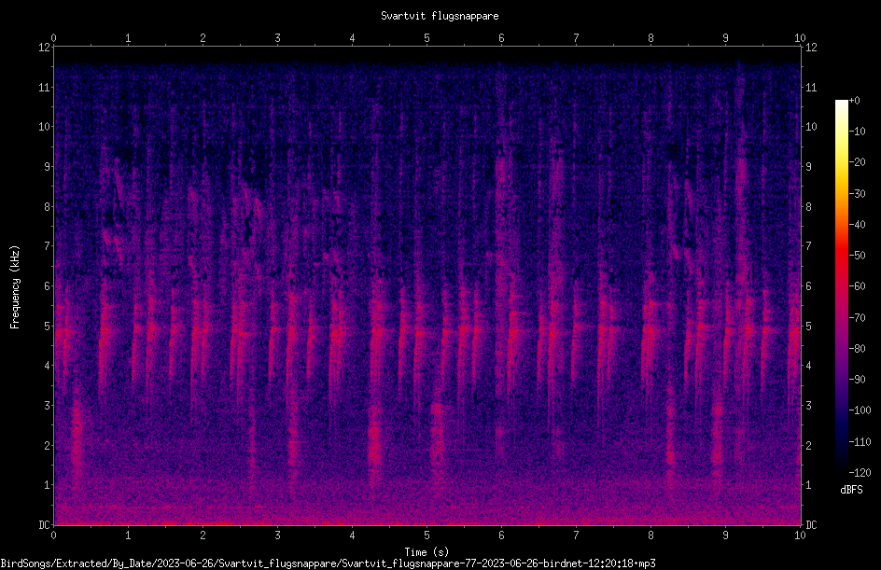Click the '-80' color scale label
This screenshot has width=881, height=570.
tap(857, 348)
